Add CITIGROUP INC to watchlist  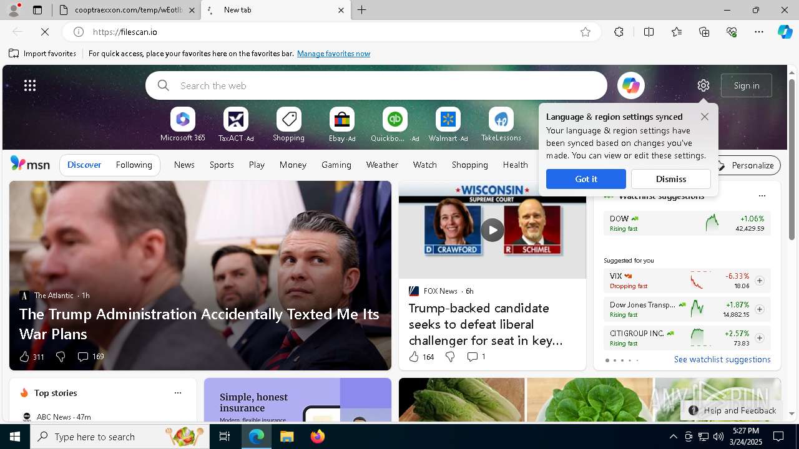(x=760, y=338)
